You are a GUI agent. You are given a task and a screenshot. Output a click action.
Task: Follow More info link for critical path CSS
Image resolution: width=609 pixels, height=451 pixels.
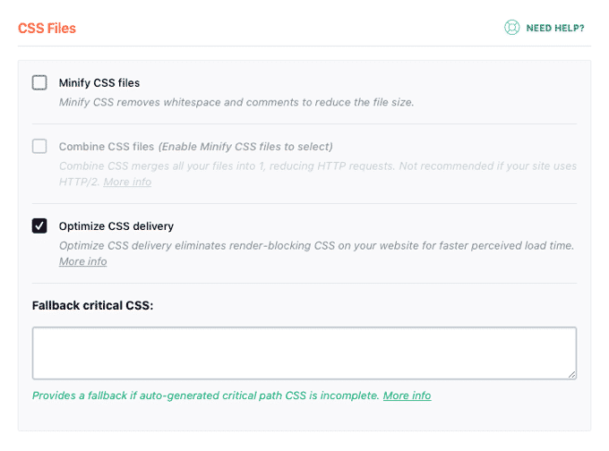(x=407, y=396)
